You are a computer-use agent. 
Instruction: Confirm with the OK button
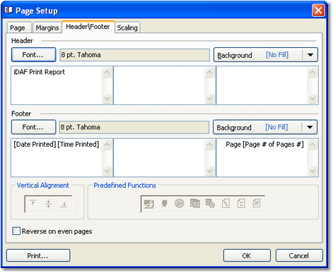[x=247, y=255]
